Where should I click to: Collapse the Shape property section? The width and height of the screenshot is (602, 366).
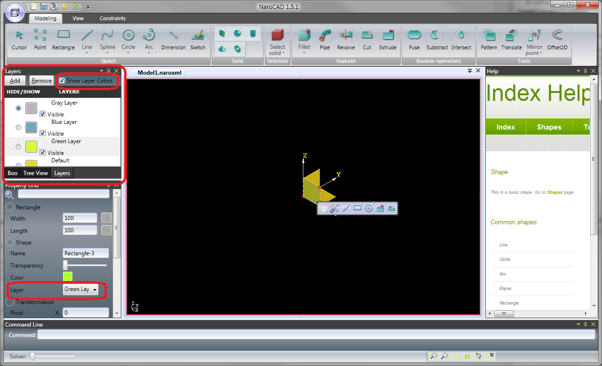[9, 243]
